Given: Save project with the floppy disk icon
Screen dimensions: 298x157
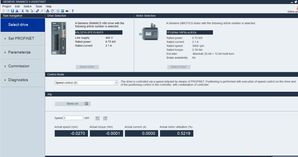Looking at the screenshot, I should (x=12, y=11).
